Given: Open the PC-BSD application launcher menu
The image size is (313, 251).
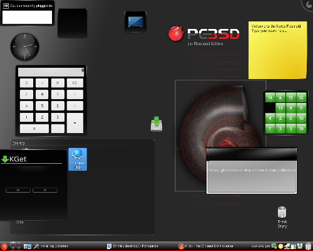Looking at the screenshot, I should click(4, 246).
